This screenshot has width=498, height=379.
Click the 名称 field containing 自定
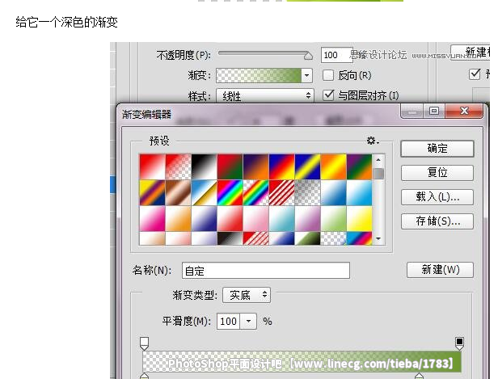point(266,271)
